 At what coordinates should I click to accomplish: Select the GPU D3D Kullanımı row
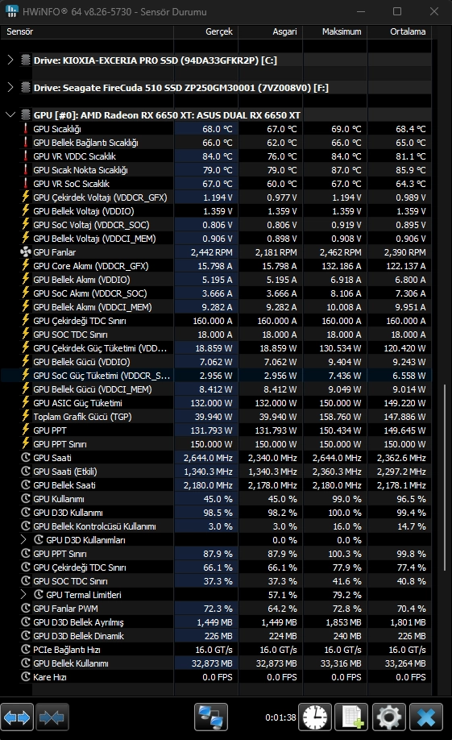coord(216,512)
